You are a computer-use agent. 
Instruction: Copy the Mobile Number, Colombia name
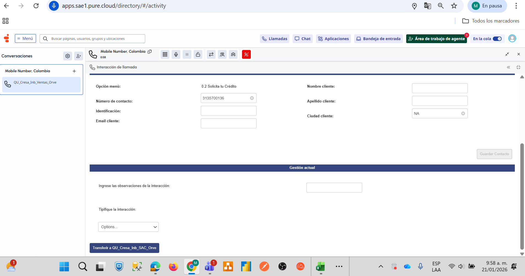(150, 52)
